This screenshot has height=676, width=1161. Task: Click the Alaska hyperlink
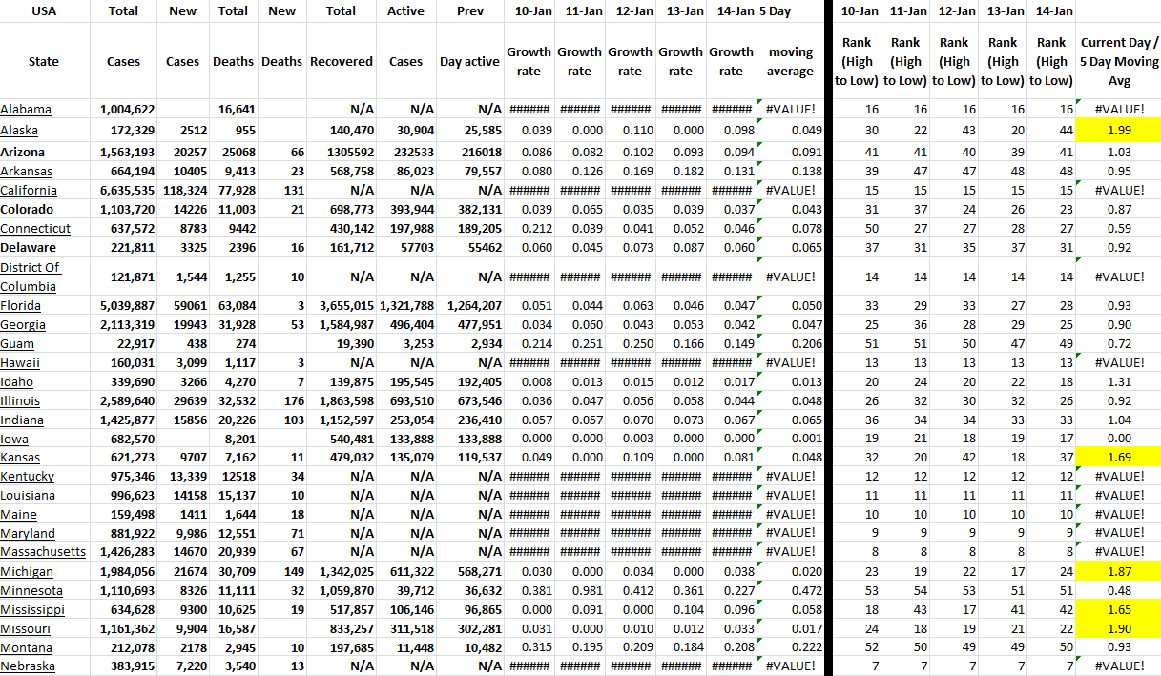click(x=20, y=131)
